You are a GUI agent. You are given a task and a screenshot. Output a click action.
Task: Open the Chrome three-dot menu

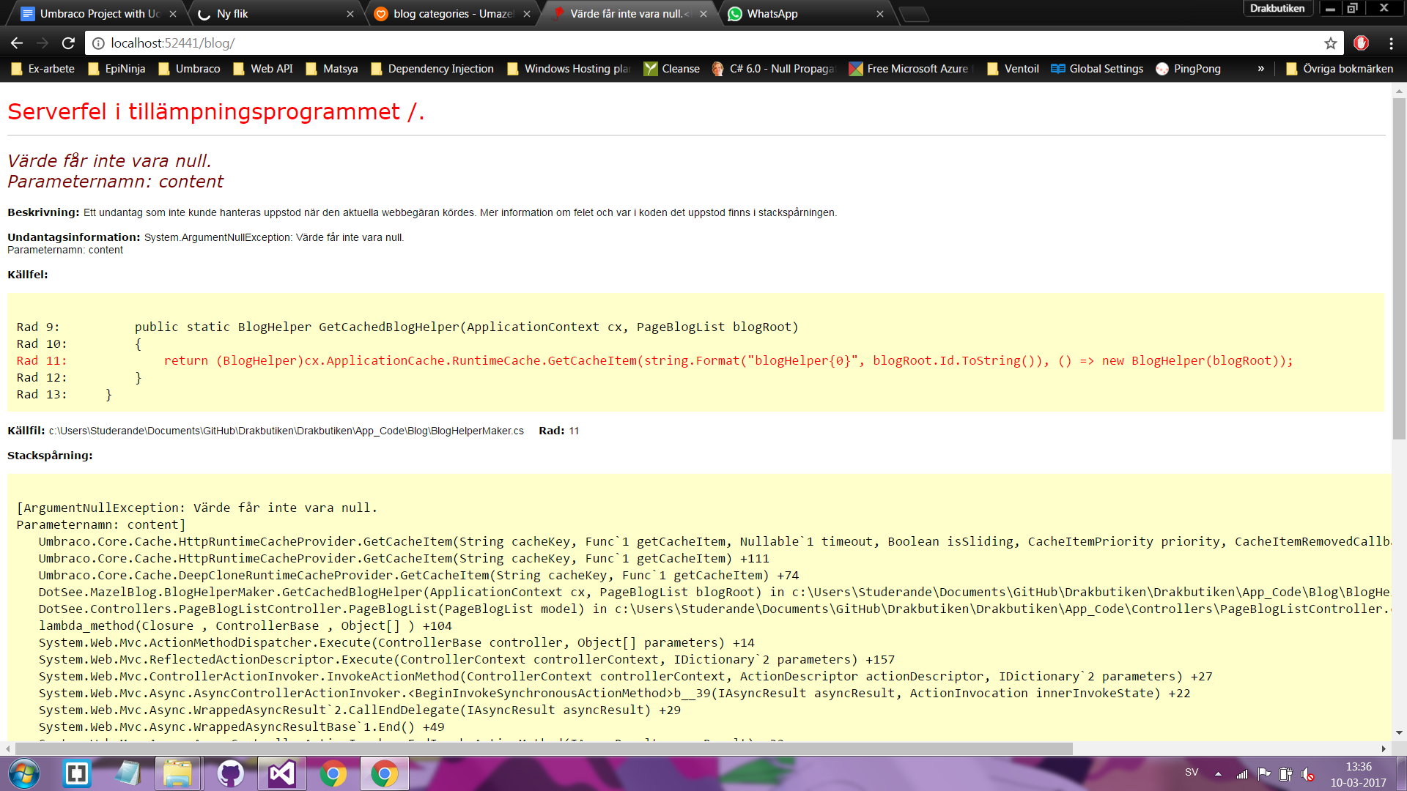click(x=1391, y=43)
